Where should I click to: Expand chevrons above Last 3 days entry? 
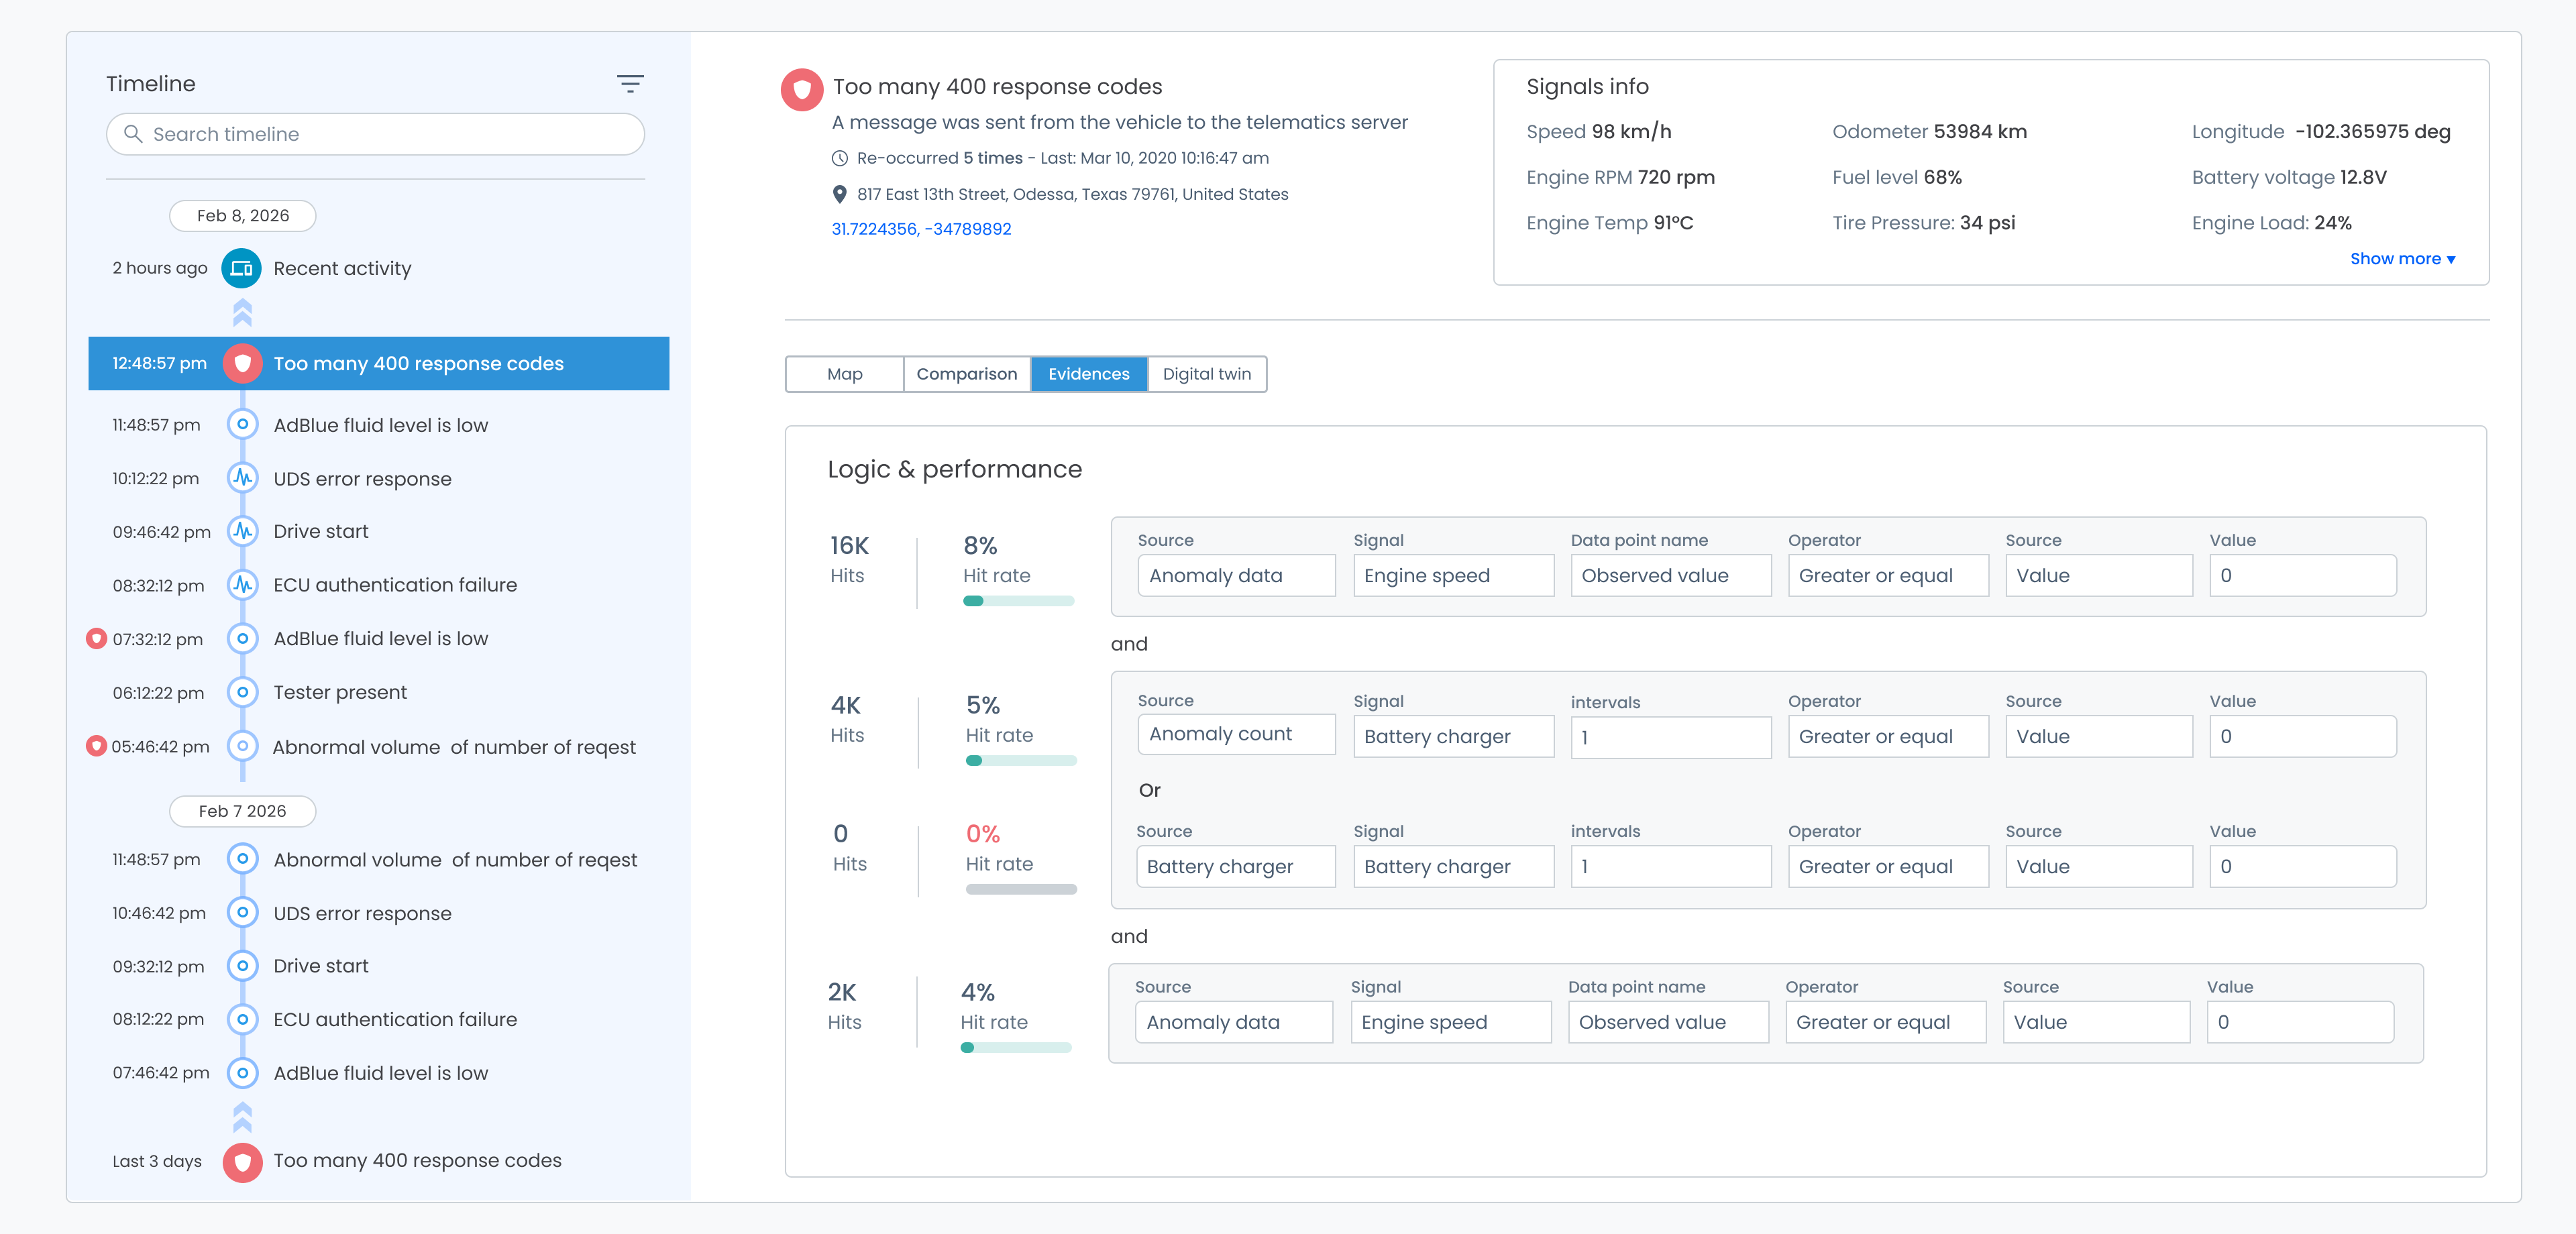coord(242,1117)
